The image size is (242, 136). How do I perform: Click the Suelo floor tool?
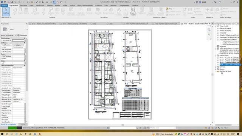click(x=63, y=11)
